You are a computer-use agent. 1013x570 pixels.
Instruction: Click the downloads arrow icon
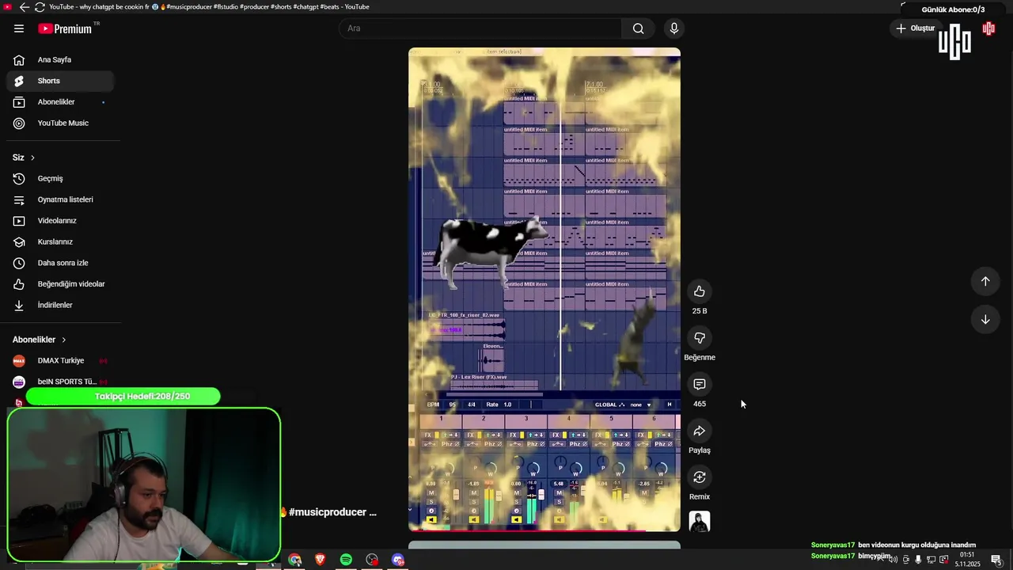click(19, 305)
